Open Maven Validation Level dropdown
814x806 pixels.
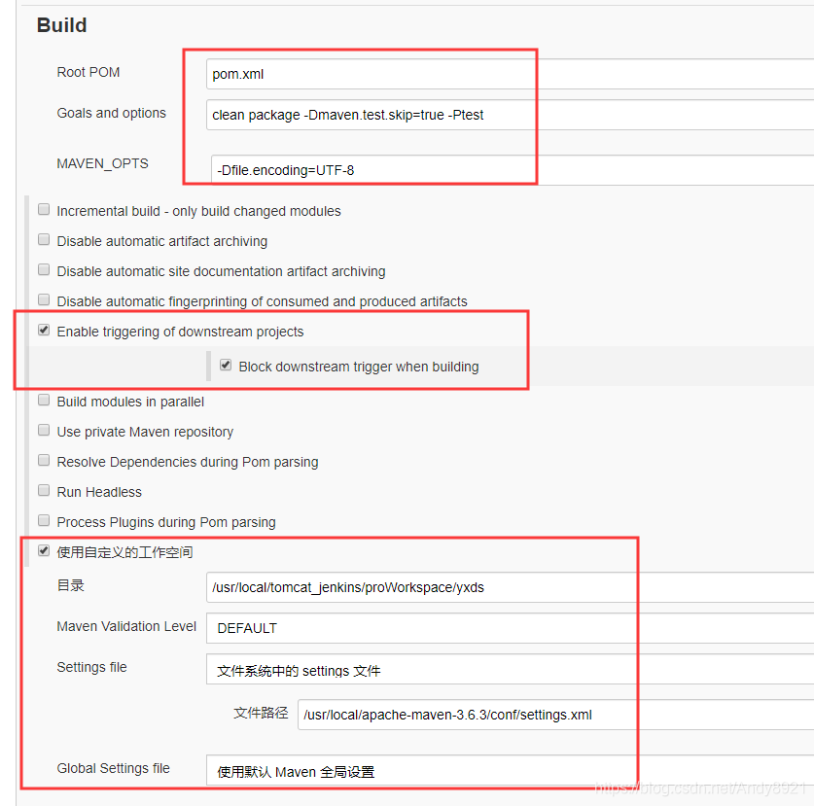[510, 628]
